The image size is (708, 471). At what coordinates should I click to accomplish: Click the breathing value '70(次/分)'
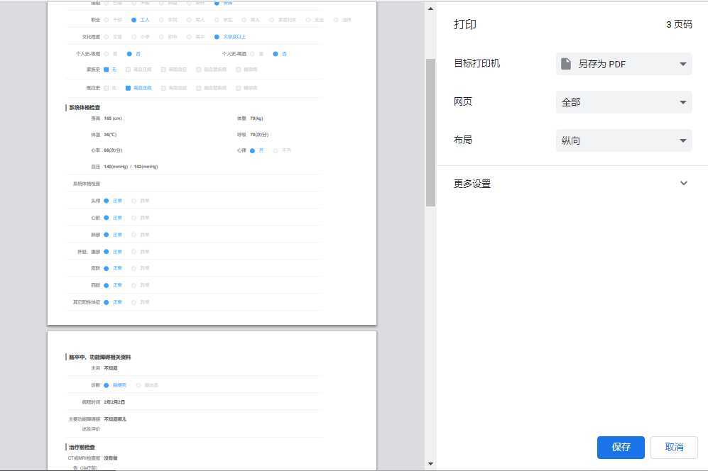tap(259, 135)
